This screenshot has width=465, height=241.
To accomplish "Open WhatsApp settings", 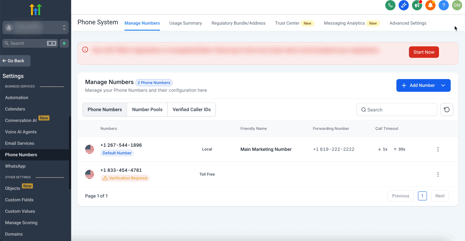I will pos(15,166).
